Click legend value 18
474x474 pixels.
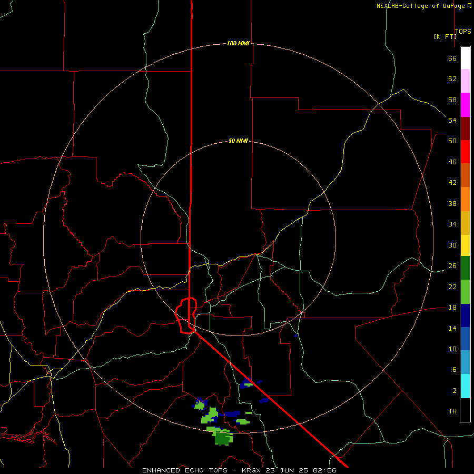click(x=452, y=308)
